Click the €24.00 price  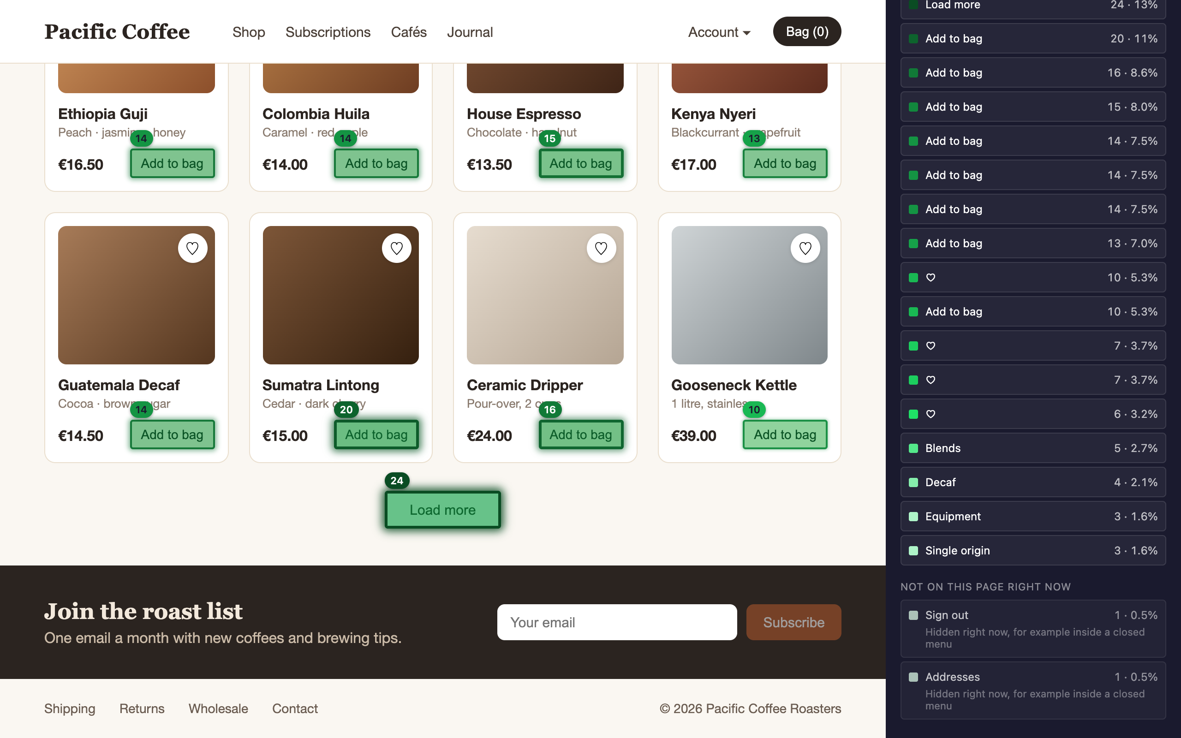(x=489, y=435)
